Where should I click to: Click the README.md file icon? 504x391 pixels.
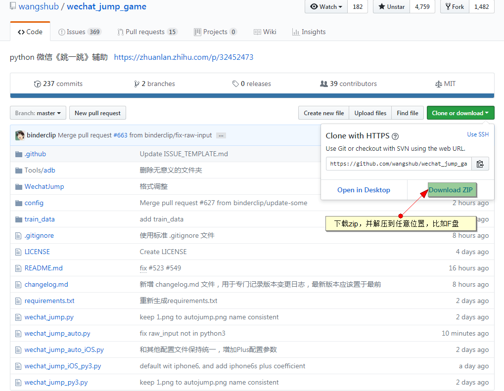pos(18,268)
